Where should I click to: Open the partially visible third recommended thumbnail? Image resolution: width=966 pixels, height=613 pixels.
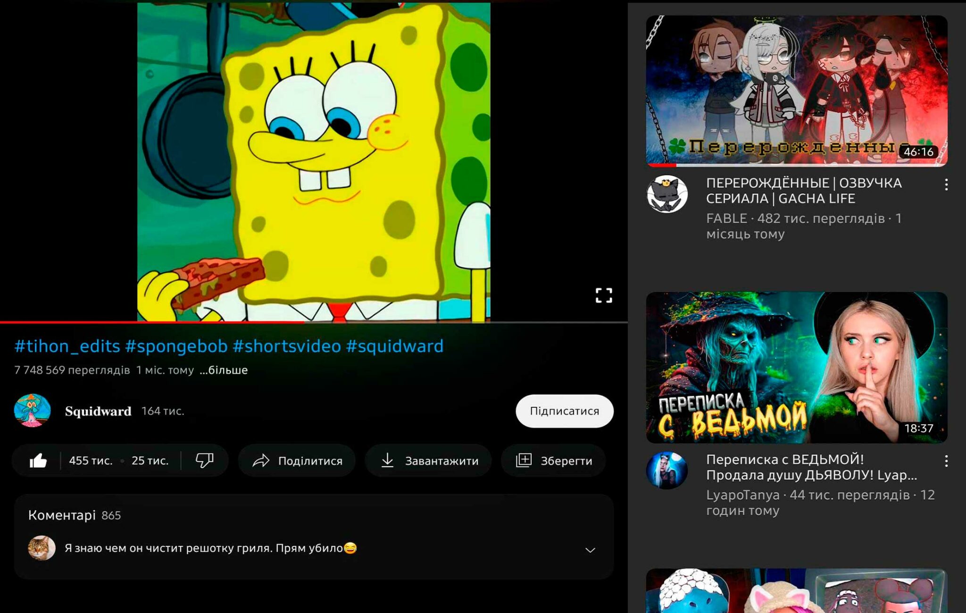[797, 590]
